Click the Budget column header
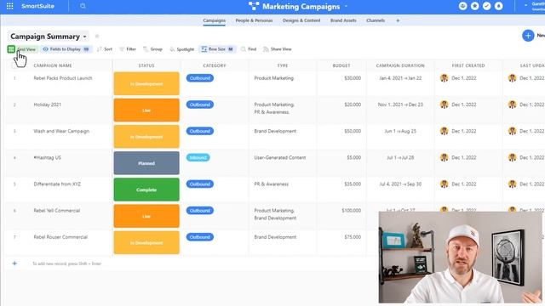 click(x=341, y=65)
